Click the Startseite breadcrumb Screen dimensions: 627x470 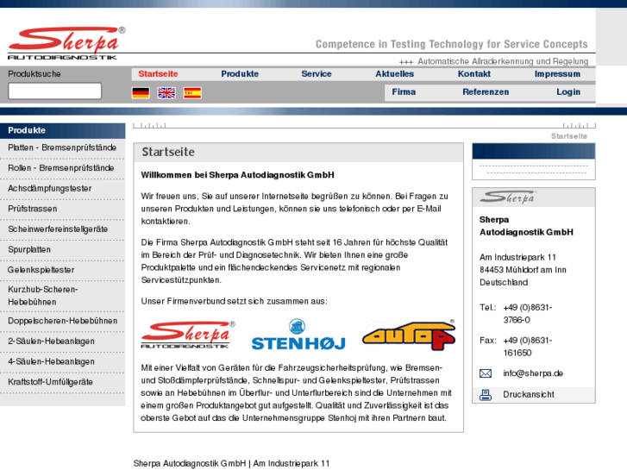pyautogui.click(x=569, y=136)
